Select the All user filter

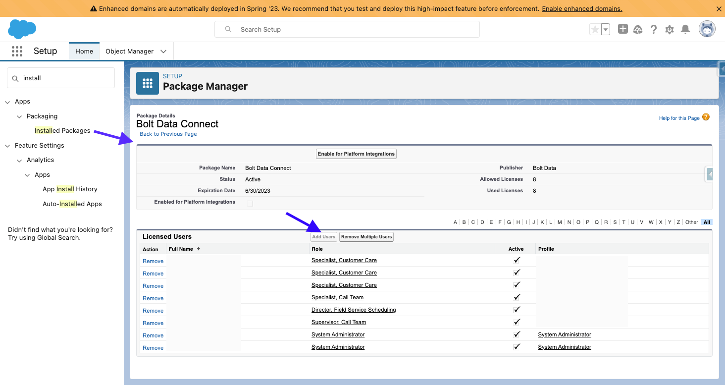point(707,222)
